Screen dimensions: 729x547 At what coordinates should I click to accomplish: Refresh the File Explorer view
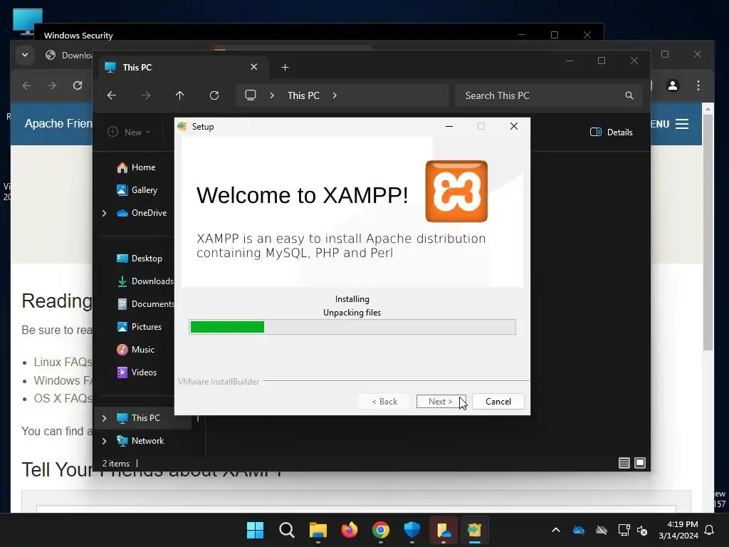click(214, 95)
